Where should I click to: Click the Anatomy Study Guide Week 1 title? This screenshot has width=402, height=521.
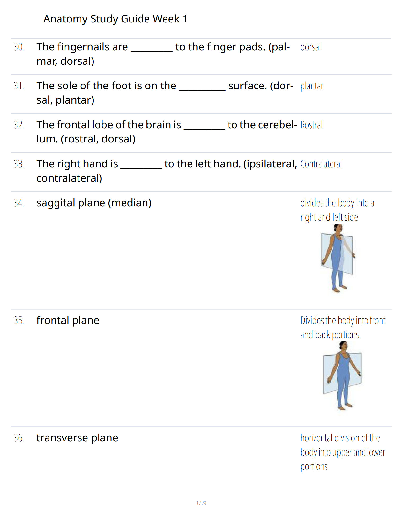pos(115,19)
